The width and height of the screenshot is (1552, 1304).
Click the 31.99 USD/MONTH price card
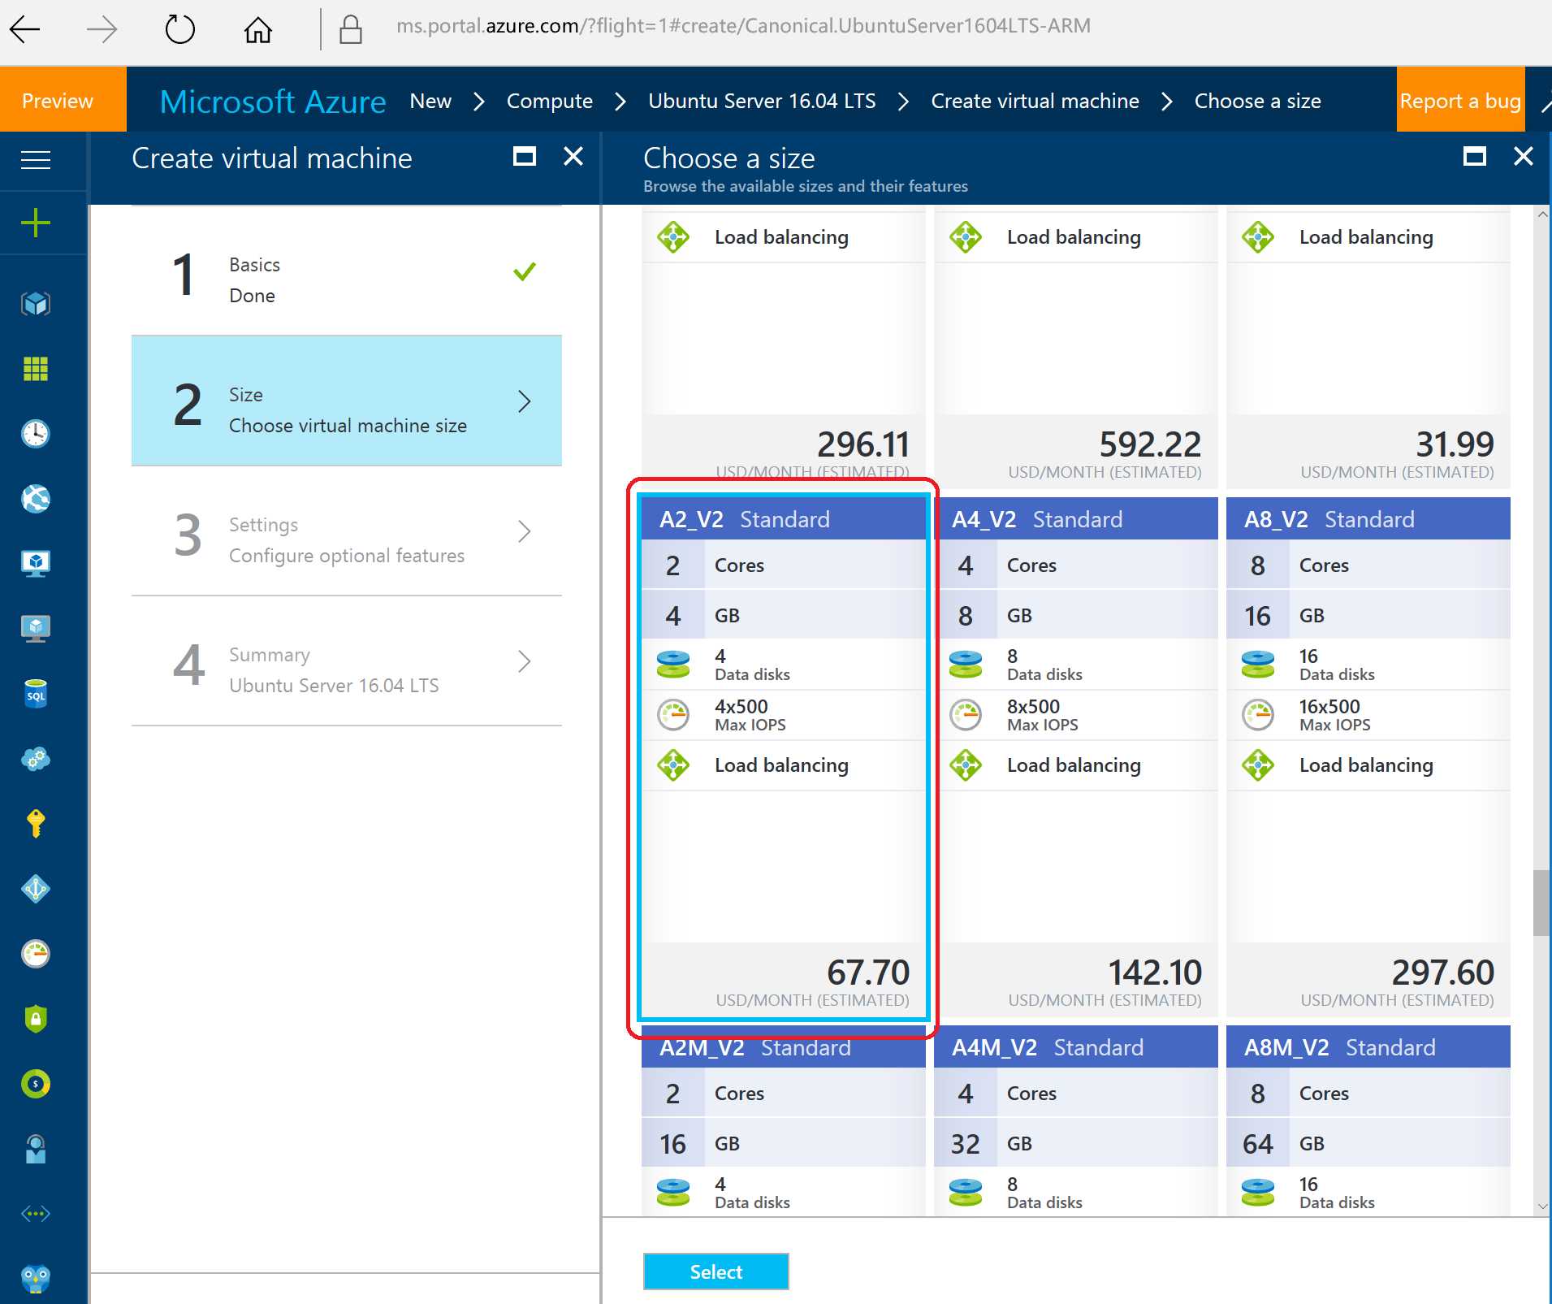coord(1368,346)
